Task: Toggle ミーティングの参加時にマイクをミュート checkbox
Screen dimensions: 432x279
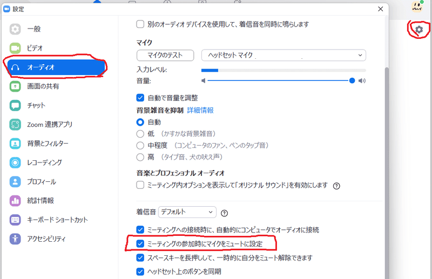Action: pyautogui.click(x=140, y=244)
